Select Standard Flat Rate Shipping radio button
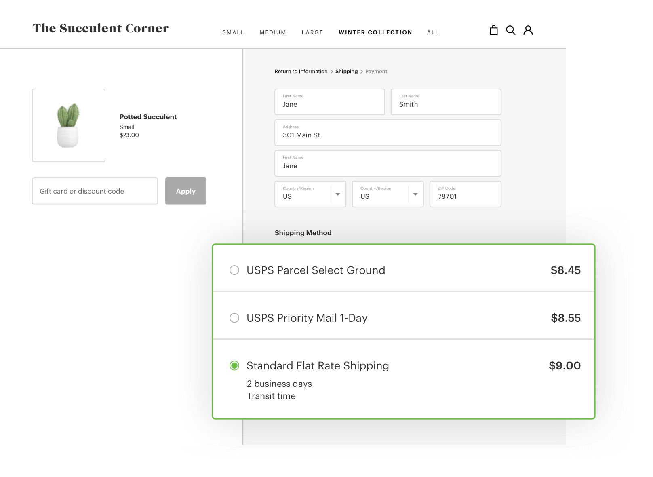Image resolution: width=653 pixels, height=477 pixels. [234, 366]
